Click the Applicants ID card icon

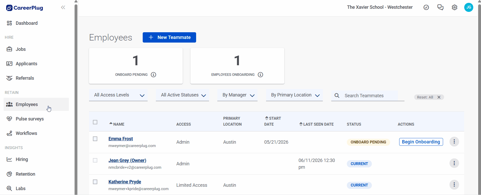[9, 64]
